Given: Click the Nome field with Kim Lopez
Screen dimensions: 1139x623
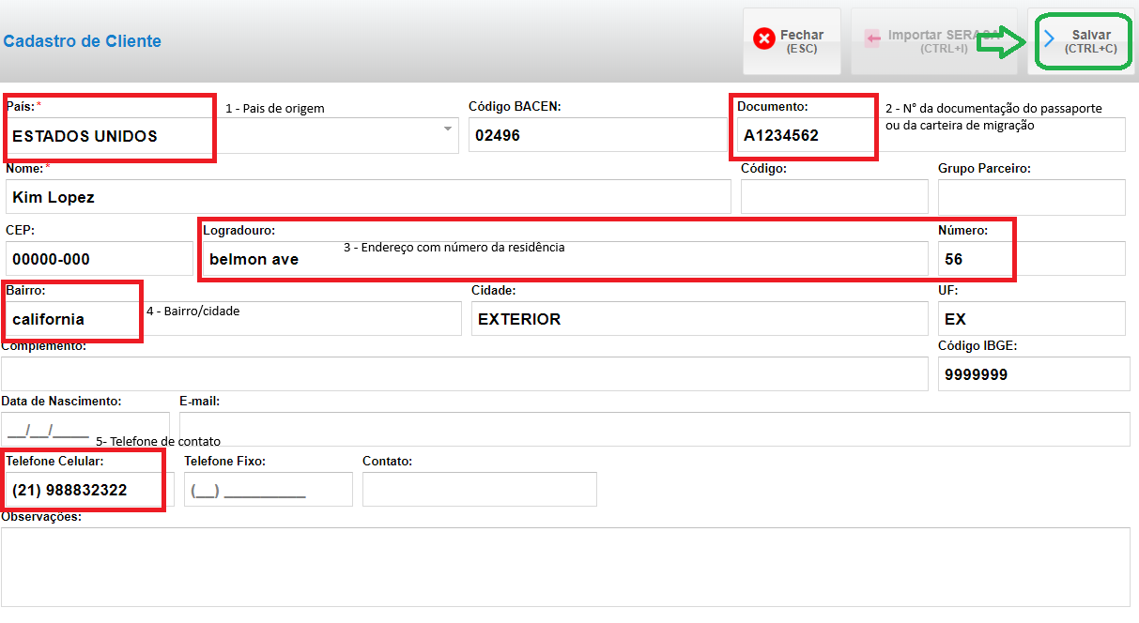Looking at the screenshot, I should [x=366, y=197].
